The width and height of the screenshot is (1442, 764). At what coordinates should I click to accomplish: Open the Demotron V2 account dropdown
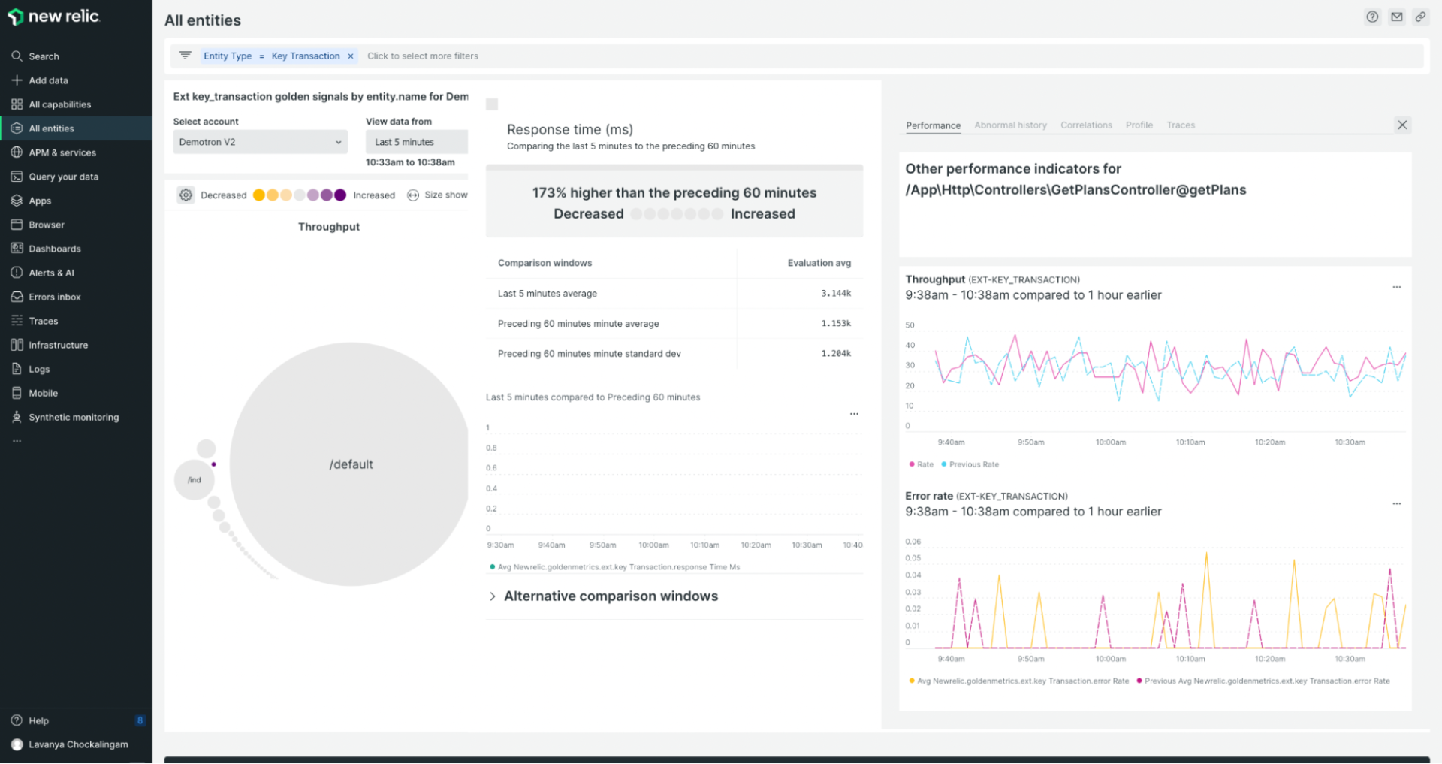pyautogui.click(x=259, y=141)
